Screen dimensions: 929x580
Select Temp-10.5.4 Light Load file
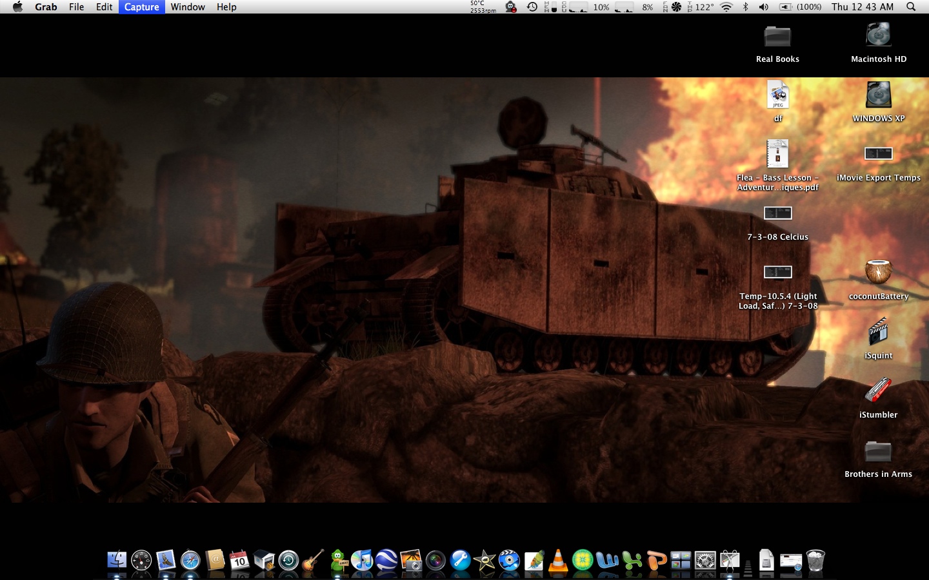(x=777, y=287)
